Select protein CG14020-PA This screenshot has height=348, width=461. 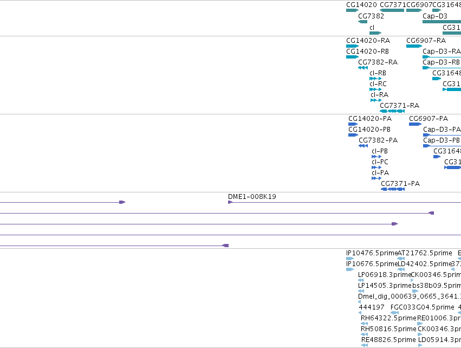point(370,119)
